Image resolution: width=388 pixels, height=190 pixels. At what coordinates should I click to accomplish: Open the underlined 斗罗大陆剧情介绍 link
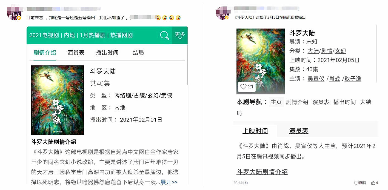[262, 172]
